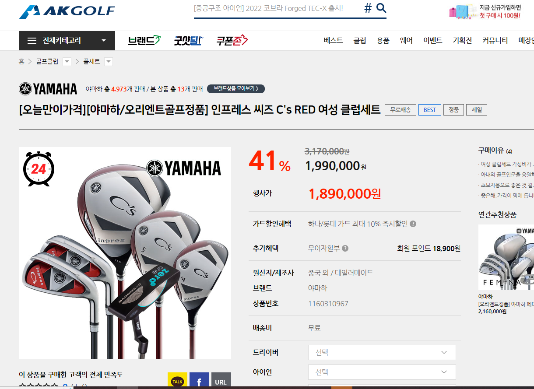Viewport: 534px width, 389px height.
Task: Go to 이벤트 menu
Action: click(433, 40)
